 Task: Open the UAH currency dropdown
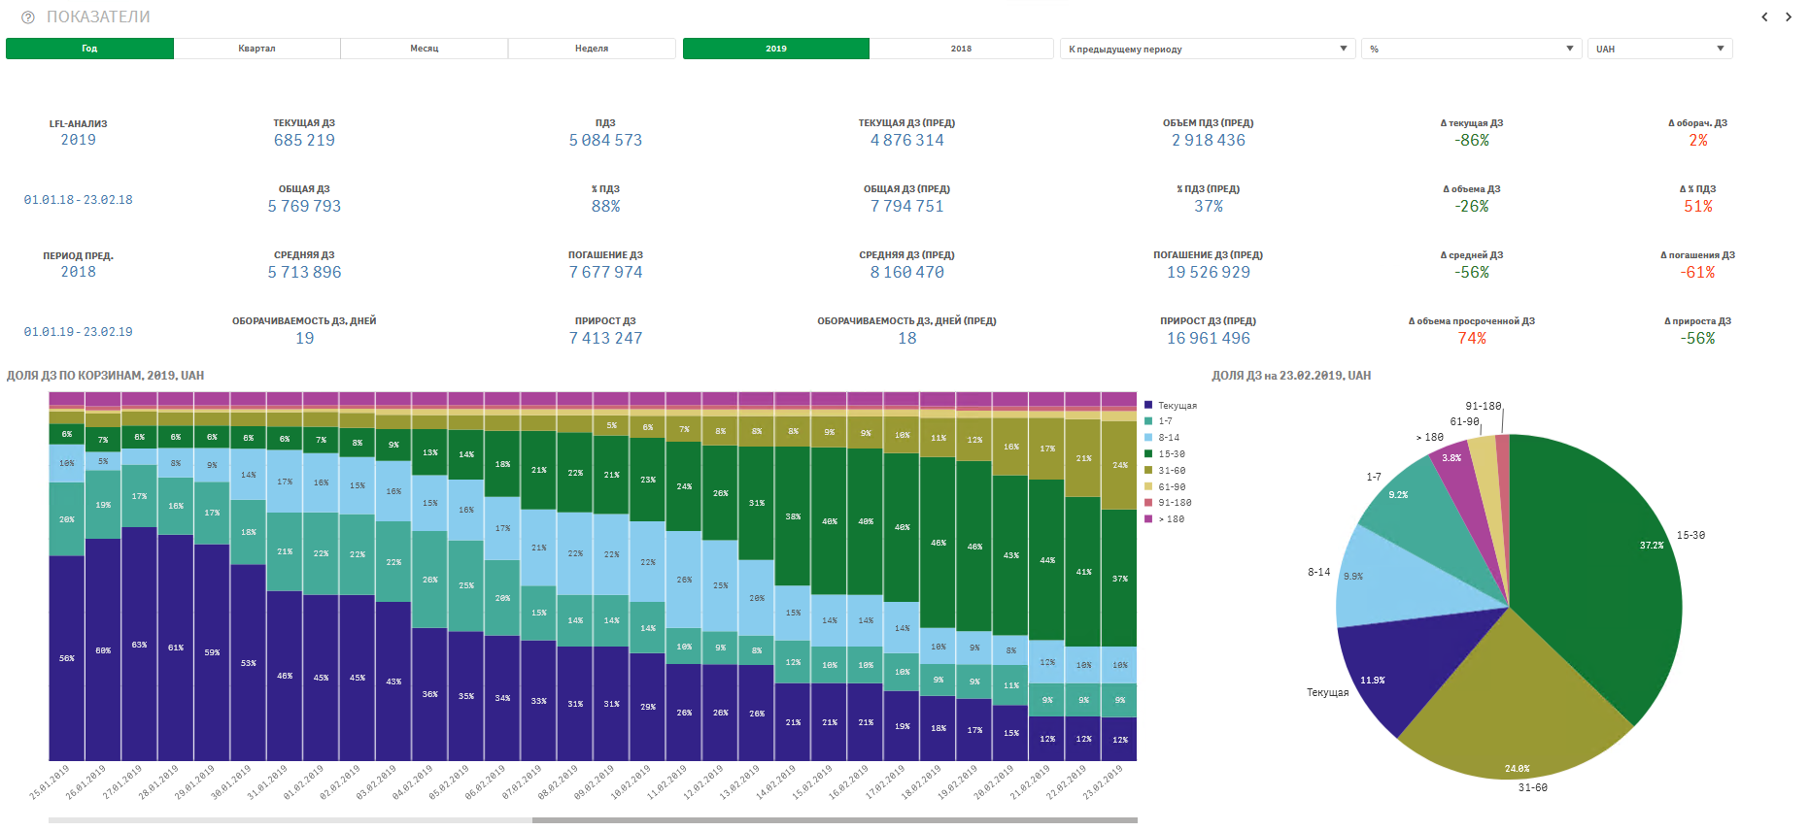[1658, 49]
